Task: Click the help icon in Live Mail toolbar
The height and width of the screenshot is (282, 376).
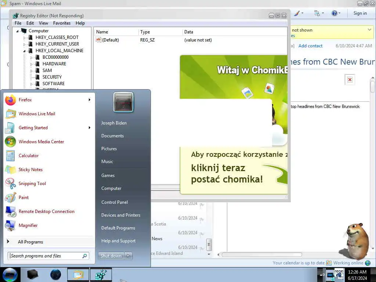Action: [x=334, y=13]
